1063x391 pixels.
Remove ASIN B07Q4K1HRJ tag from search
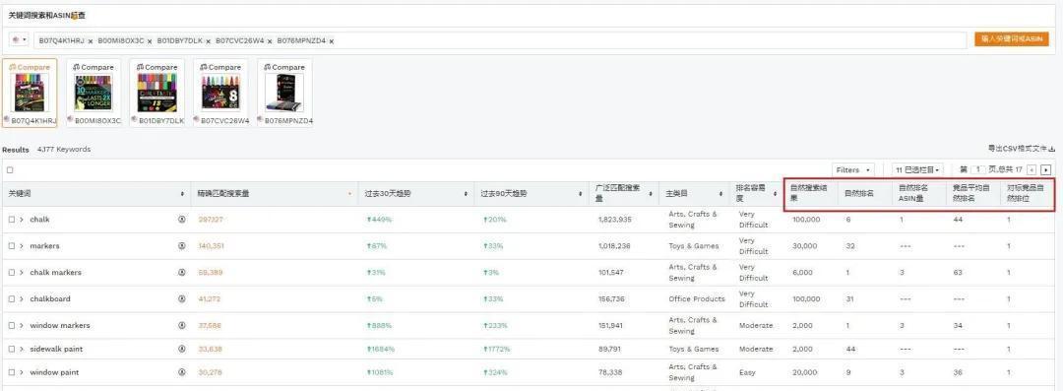pyautogui.click(x=91, y=41)
